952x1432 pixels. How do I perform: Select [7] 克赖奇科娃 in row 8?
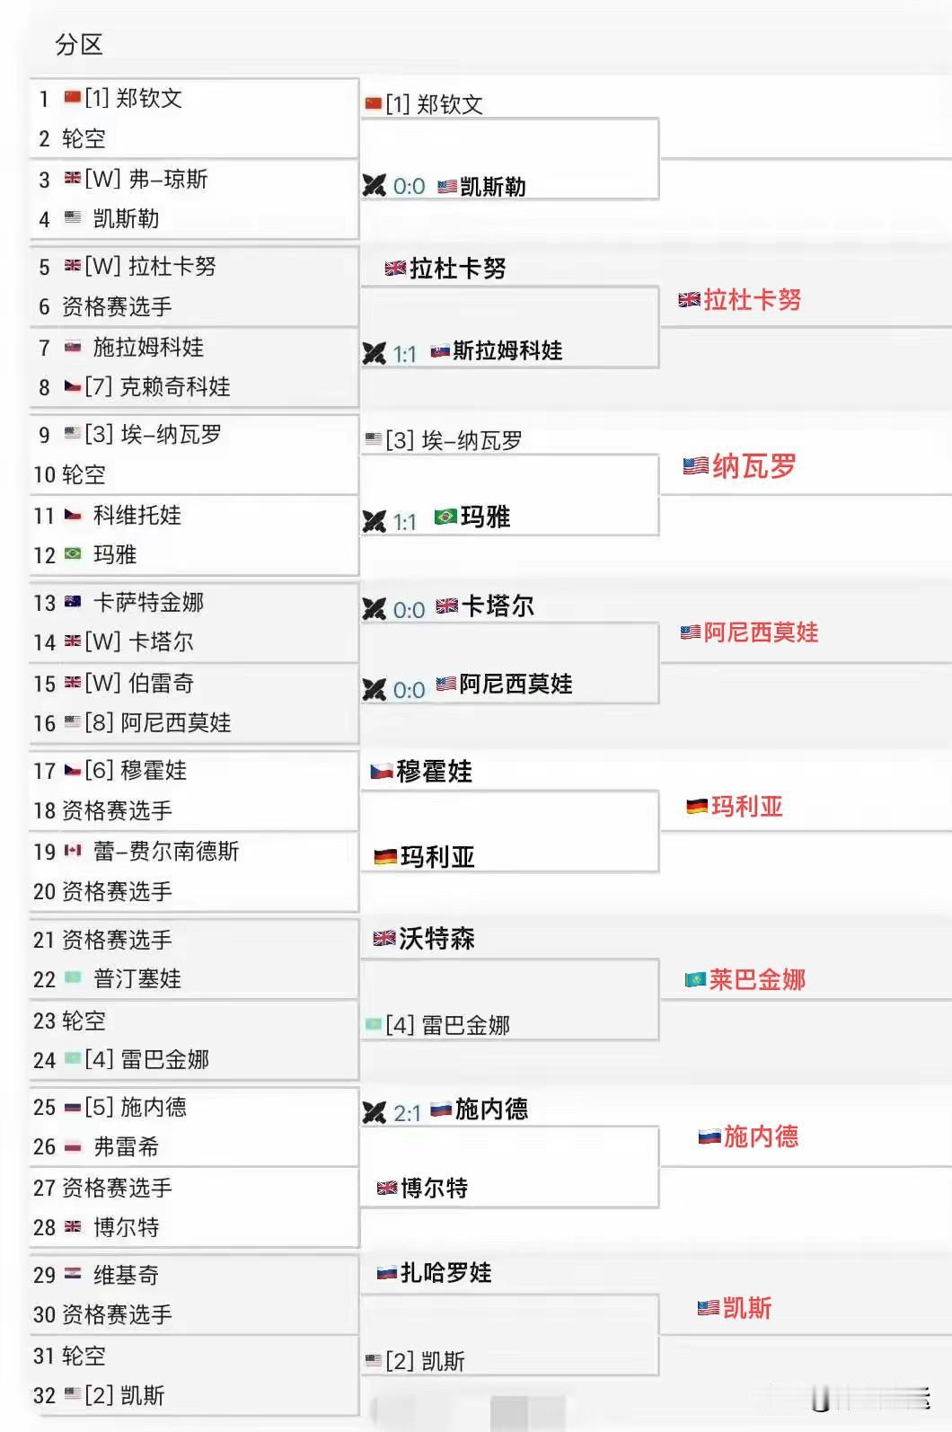[157, 386]
